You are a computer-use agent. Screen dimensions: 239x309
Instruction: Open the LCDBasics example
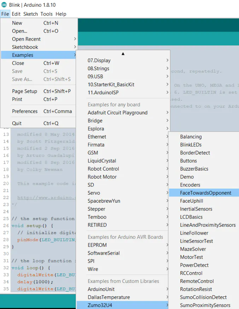tap(204, 217)
